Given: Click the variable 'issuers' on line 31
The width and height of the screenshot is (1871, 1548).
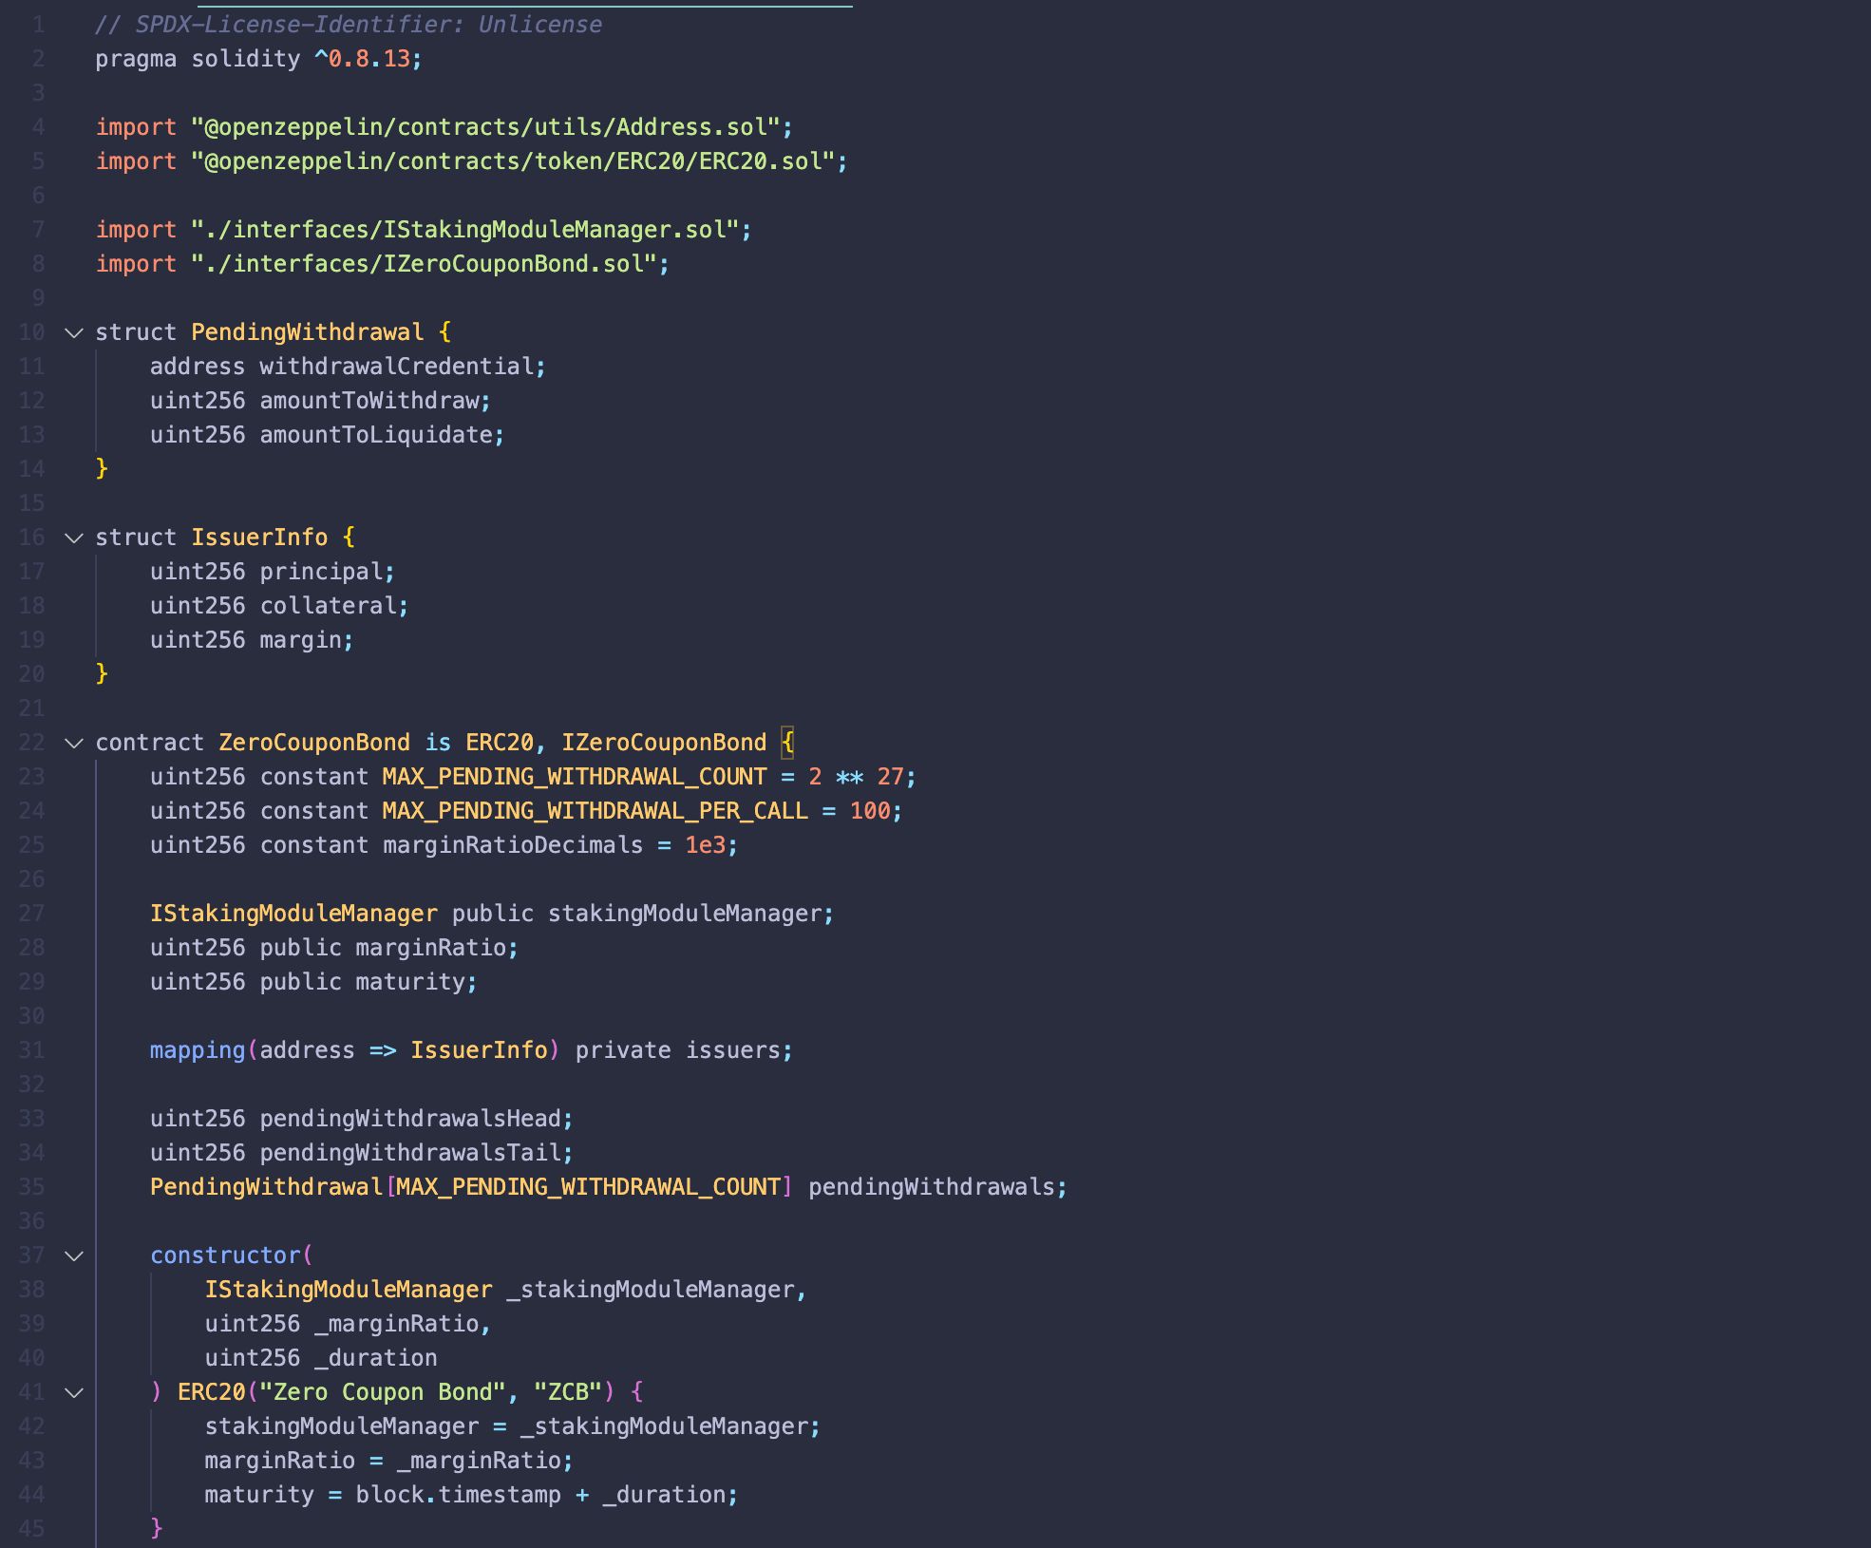Looking at the screenshot, I should [x=733, y=1050].
